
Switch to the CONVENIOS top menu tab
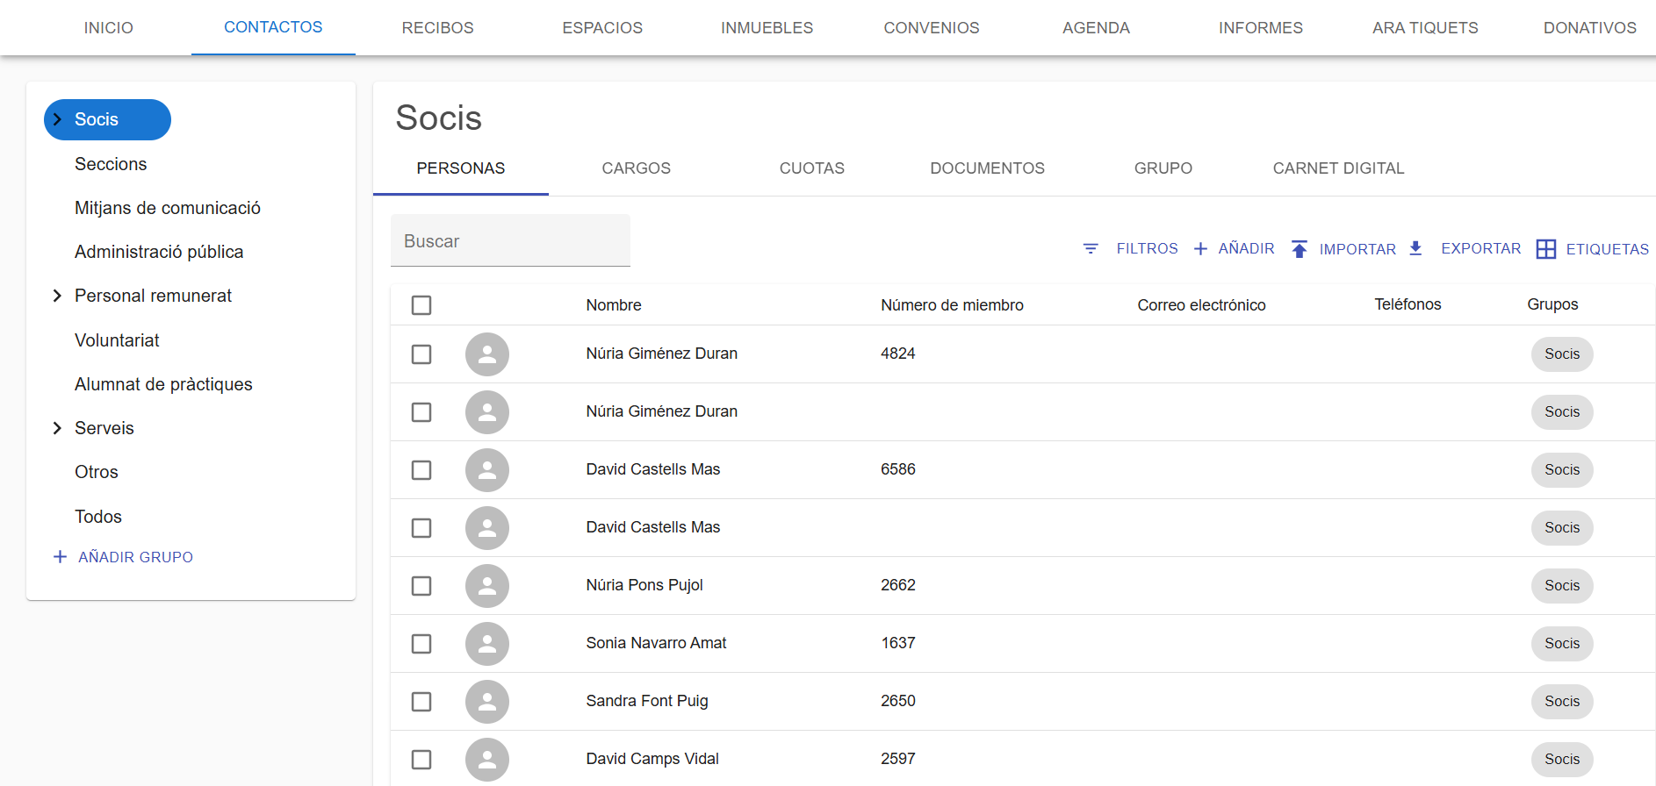[x=932, y=28]
